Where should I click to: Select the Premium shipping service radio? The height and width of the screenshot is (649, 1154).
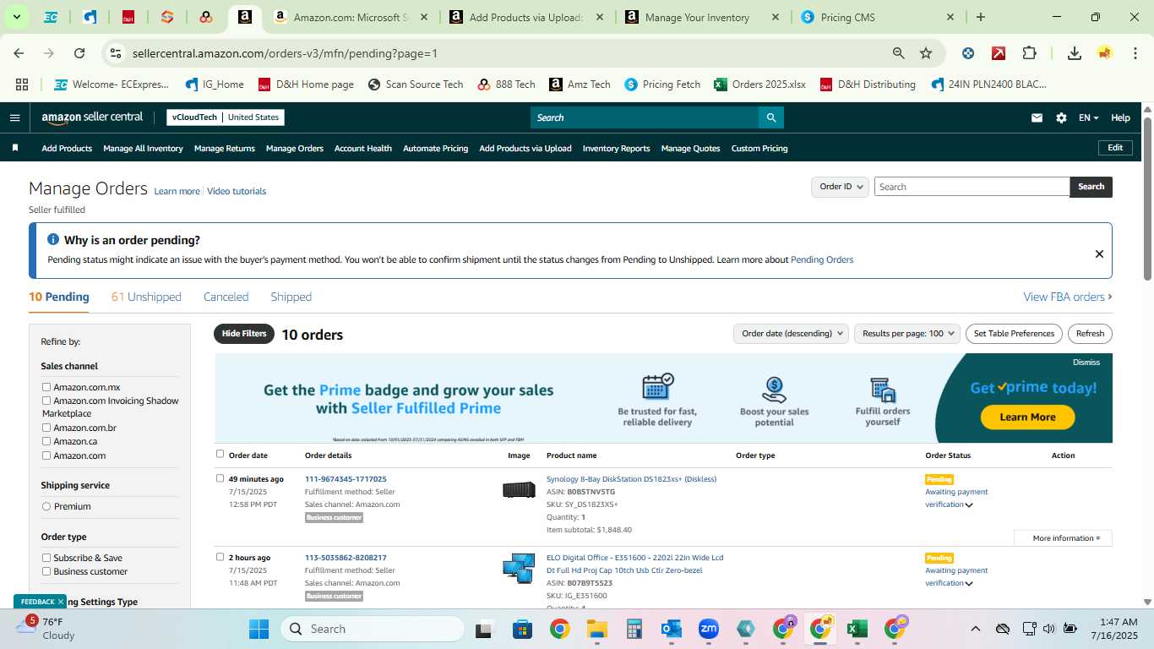point(46,506)
